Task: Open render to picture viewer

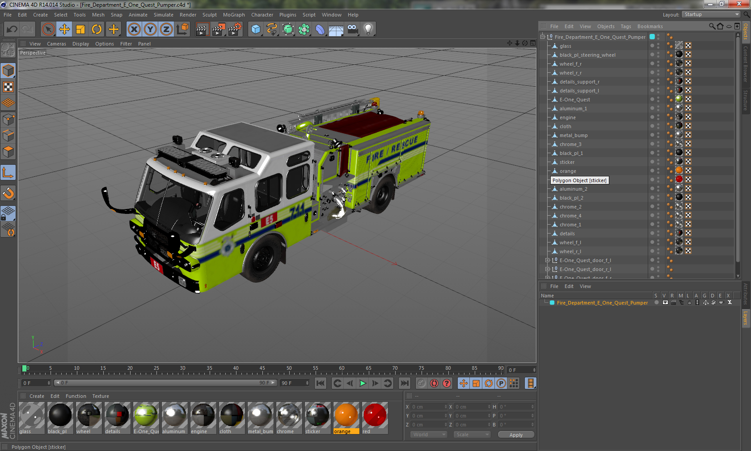Action: (219, 29)
